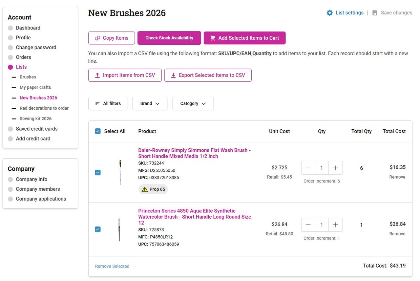Open the Brushes list
This screenshot has height=281, width=420.
click(x=28, y=77)
